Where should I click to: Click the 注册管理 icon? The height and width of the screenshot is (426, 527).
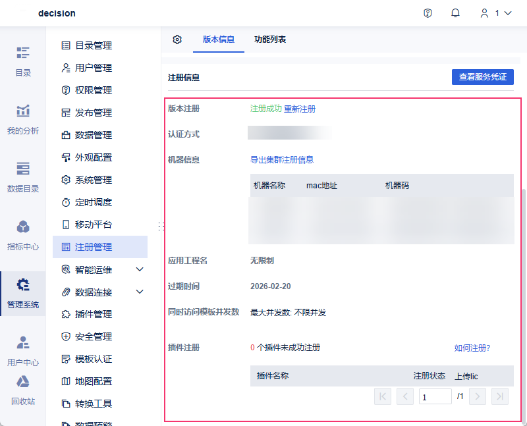[66, 247]
